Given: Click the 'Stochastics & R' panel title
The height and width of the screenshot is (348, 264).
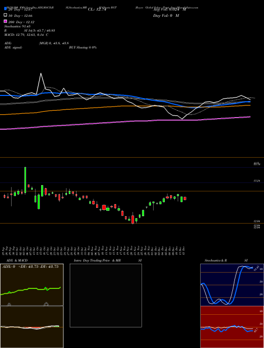Looking at the screenshot, I should tap(215, 260).
